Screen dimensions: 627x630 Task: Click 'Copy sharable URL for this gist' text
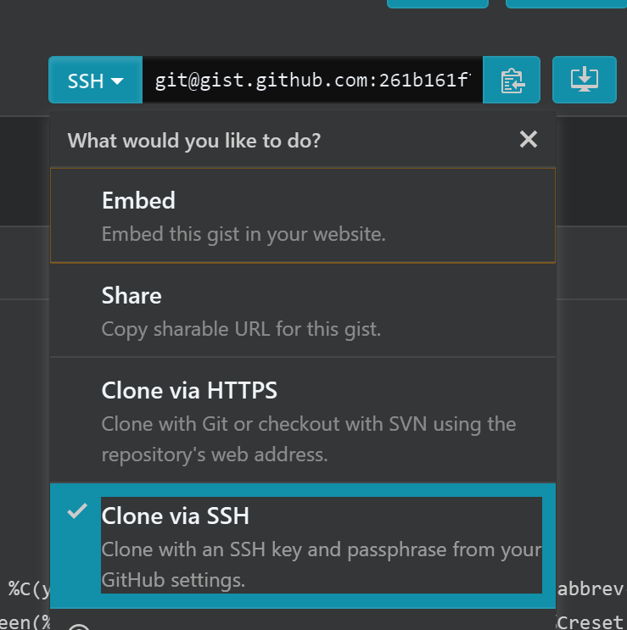(x=241, y=329)
